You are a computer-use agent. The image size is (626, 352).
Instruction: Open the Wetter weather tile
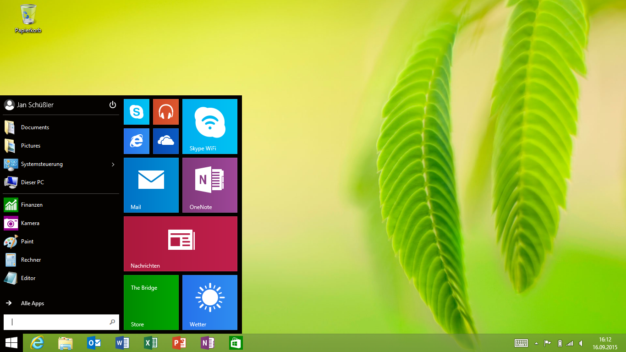(x=210, y=302)
